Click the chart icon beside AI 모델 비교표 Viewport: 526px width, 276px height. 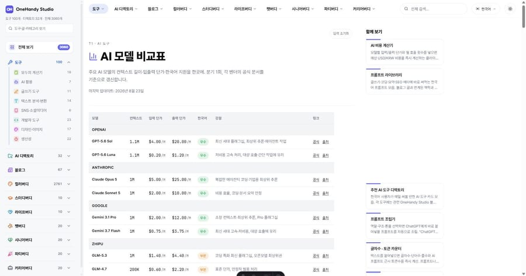pyautogui.click(x=93, y=56)
